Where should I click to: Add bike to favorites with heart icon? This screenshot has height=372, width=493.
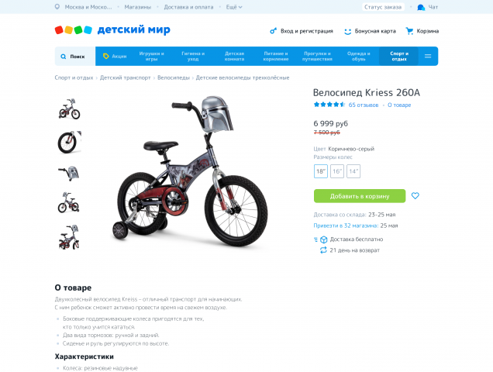[415, 195]
